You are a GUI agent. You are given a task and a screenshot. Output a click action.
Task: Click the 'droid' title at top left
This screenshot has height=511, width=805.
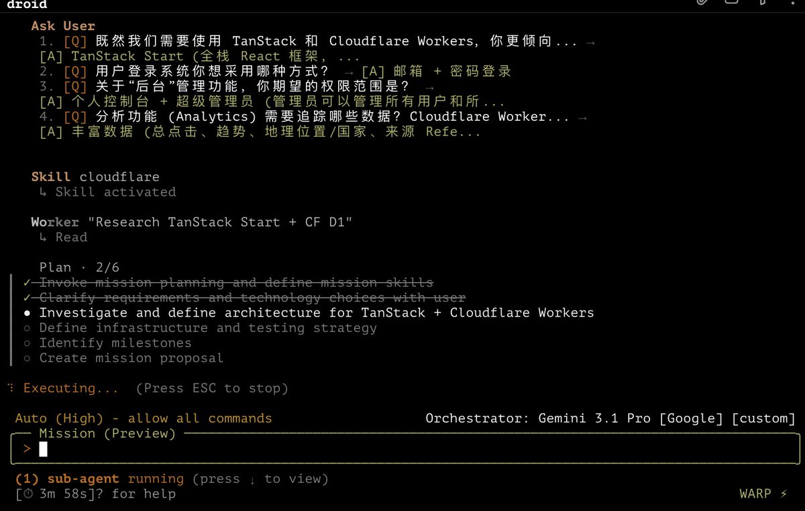pos(28,5)
